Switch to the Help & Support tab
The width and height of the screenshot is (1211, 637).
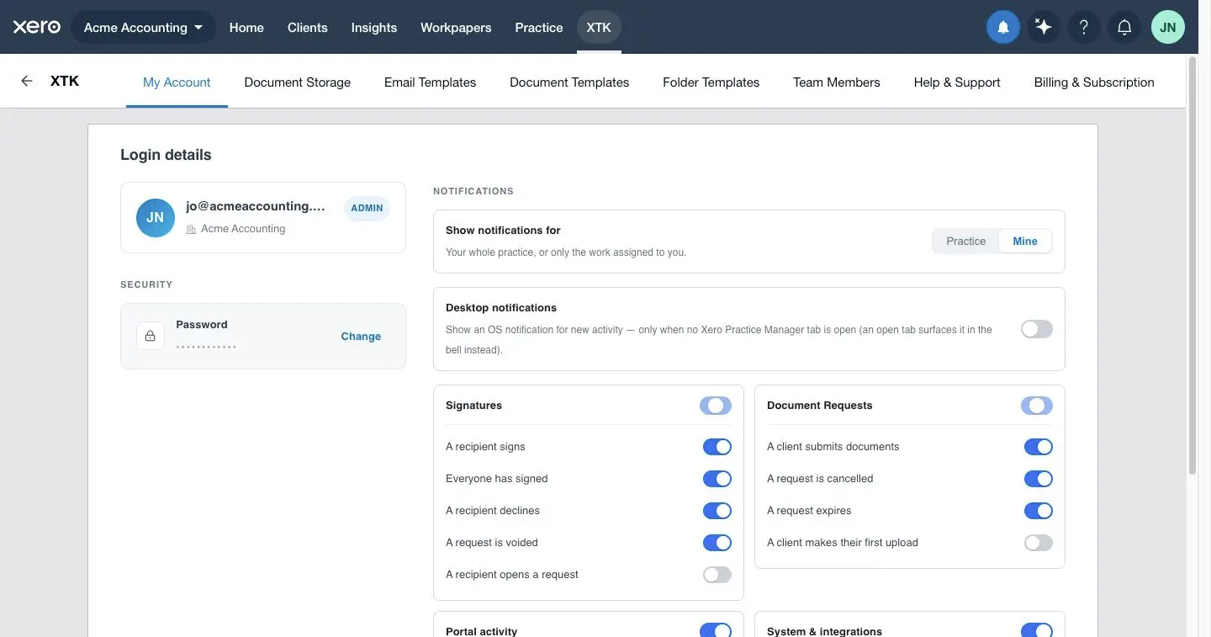pyautogui.click(x=957, y=82)
